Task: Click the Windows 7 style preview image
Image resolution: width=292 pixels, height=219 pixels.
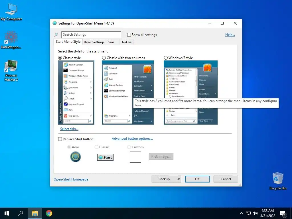Action: pyautogui.click(x=190, y=92)
